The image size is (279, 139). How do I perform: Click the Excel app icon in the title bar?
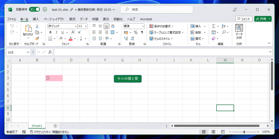(x=10, y=10)
